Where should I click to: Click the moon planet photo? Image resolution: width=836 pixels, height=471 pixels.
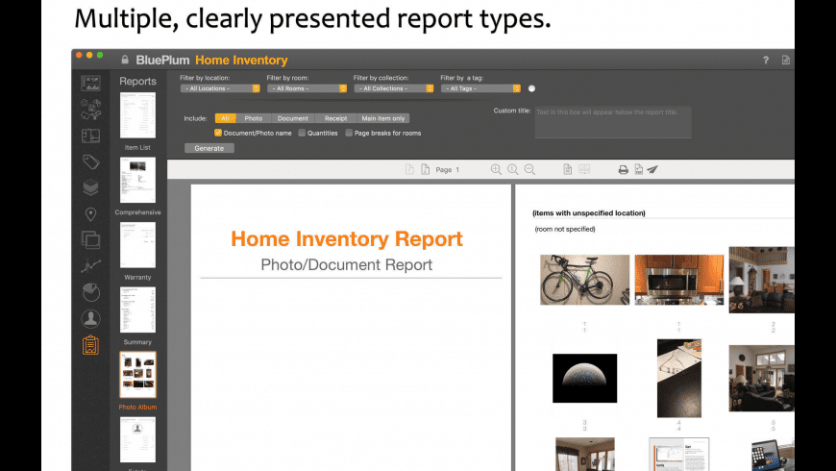(584, 378)
